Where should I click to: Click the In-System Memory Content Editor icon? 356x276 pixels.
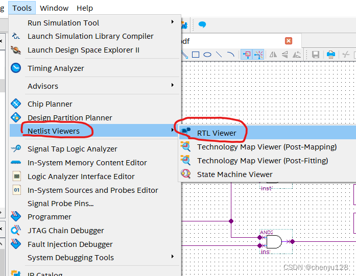pos(16,162)
